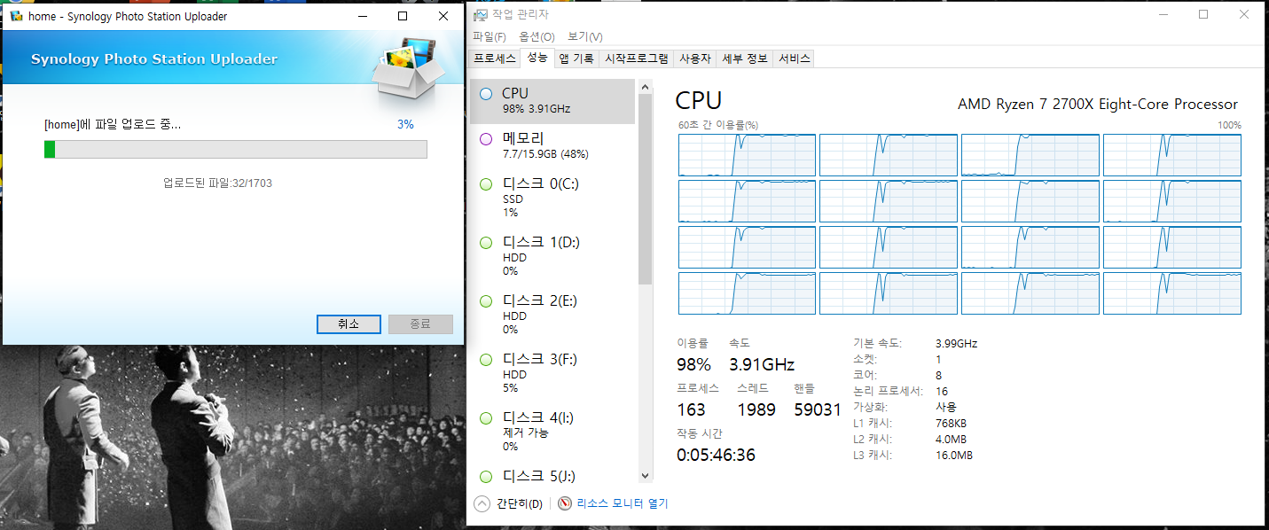Click the photo box logo in Uploader banner

[409, 69]
